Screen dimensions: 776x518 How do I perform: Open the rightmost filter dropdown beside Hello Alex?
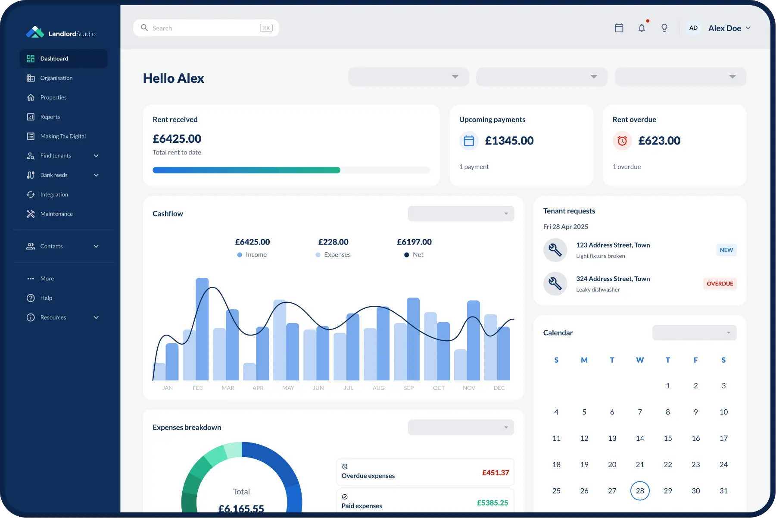tap(680, 77)
